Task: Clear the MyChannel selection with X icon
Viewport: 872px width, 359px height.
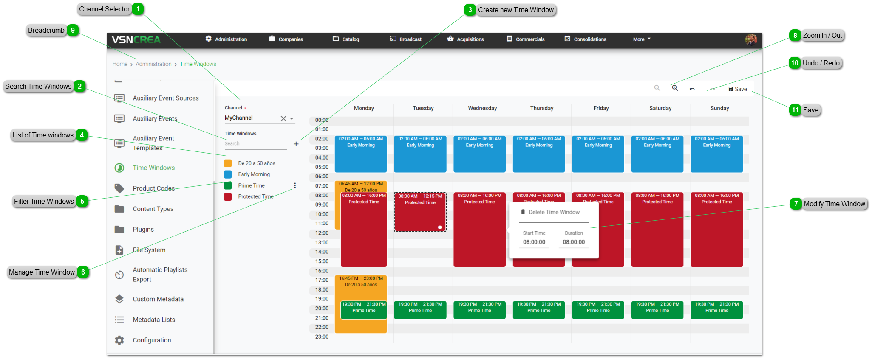Action: click(x=283, y=118)
